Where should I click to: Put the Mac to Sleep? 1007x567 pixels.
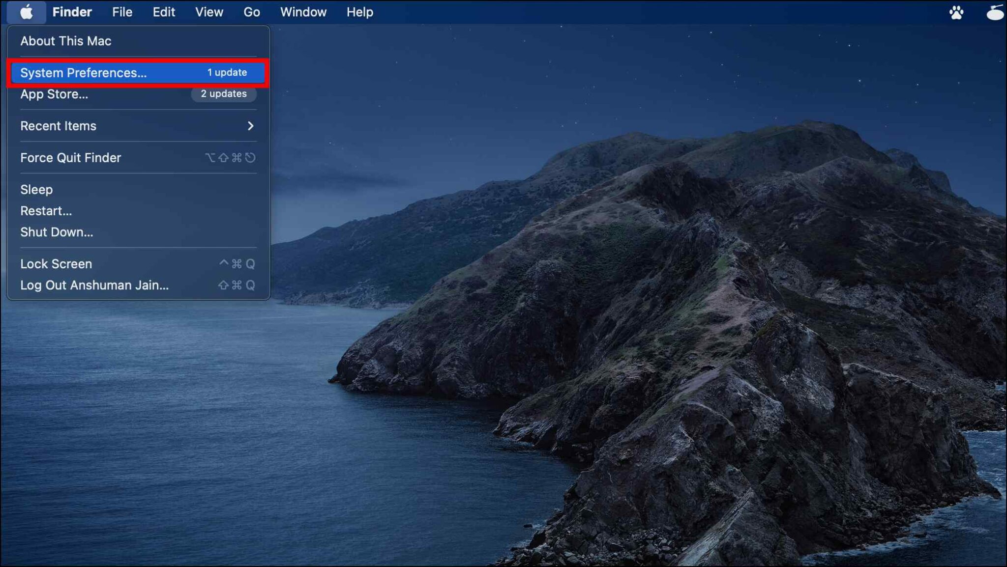tap(36, 190)
